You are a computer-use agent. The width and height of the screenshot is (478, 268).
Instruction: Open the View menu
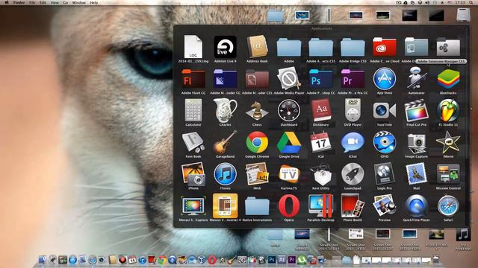coord(55,2)
